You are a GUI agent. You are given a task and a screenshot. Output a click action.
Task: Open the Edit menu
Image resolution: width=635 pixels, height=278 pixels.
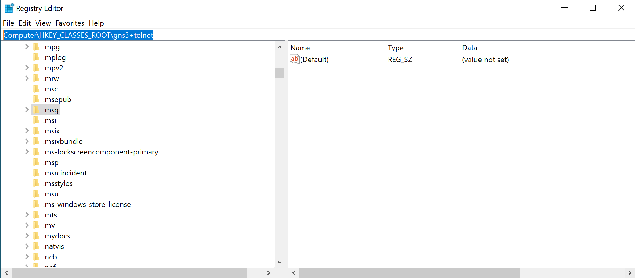(25, 23)
